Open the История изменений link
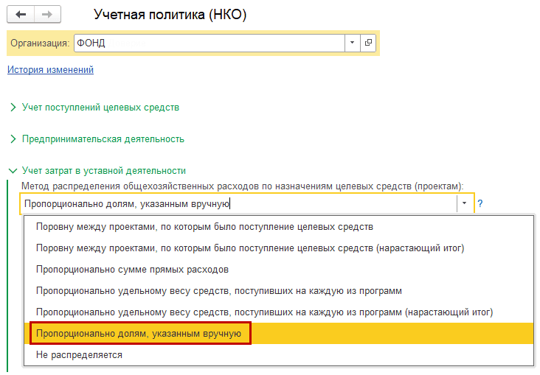This screenshot has width=540, height=375. [x=50, y=70]
